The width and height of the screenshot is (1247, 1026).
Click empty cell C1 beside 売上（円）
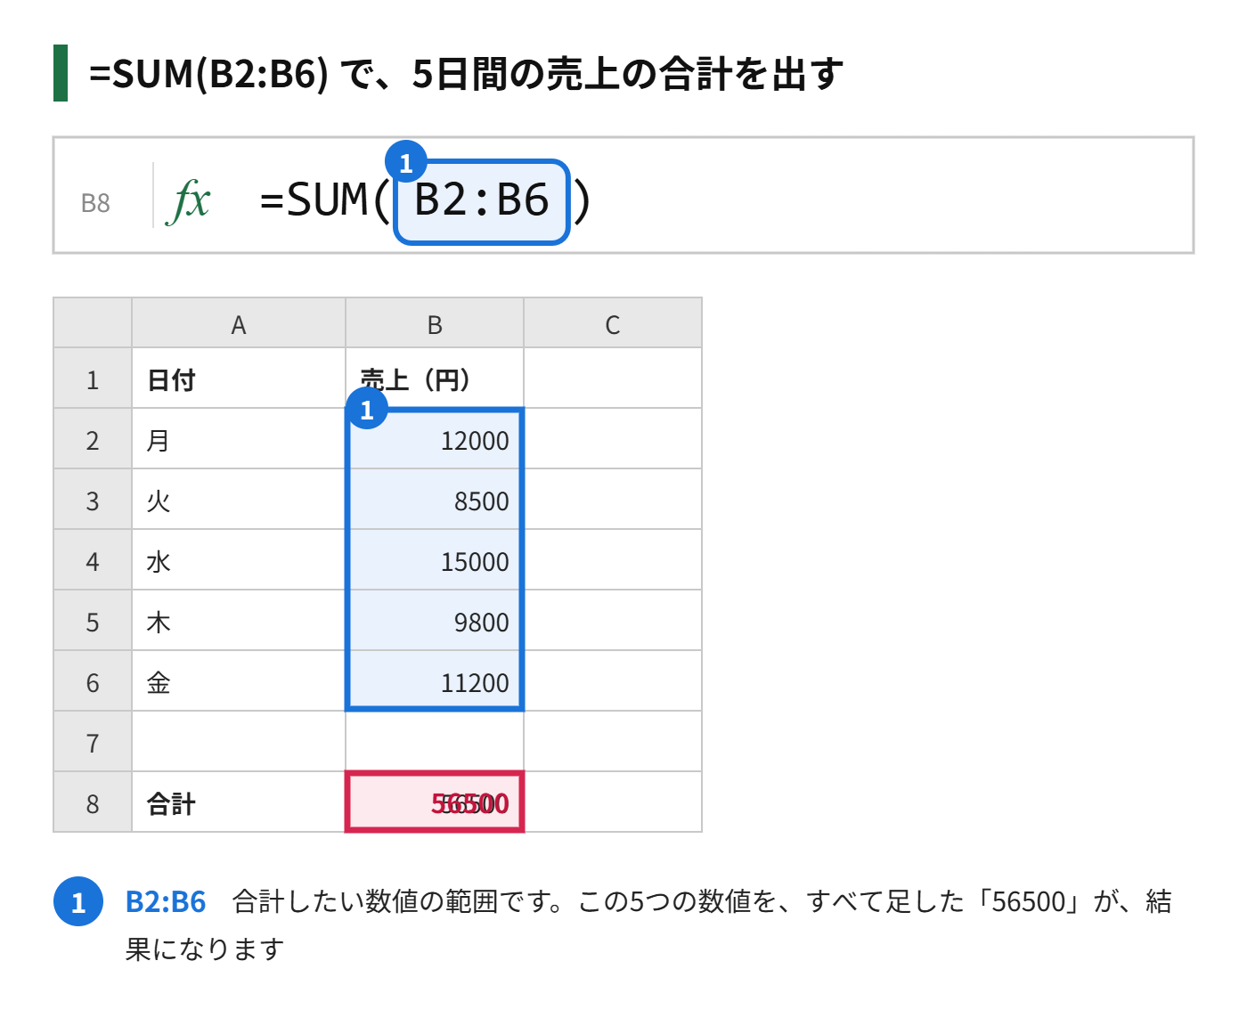click(x=613, y=379)
